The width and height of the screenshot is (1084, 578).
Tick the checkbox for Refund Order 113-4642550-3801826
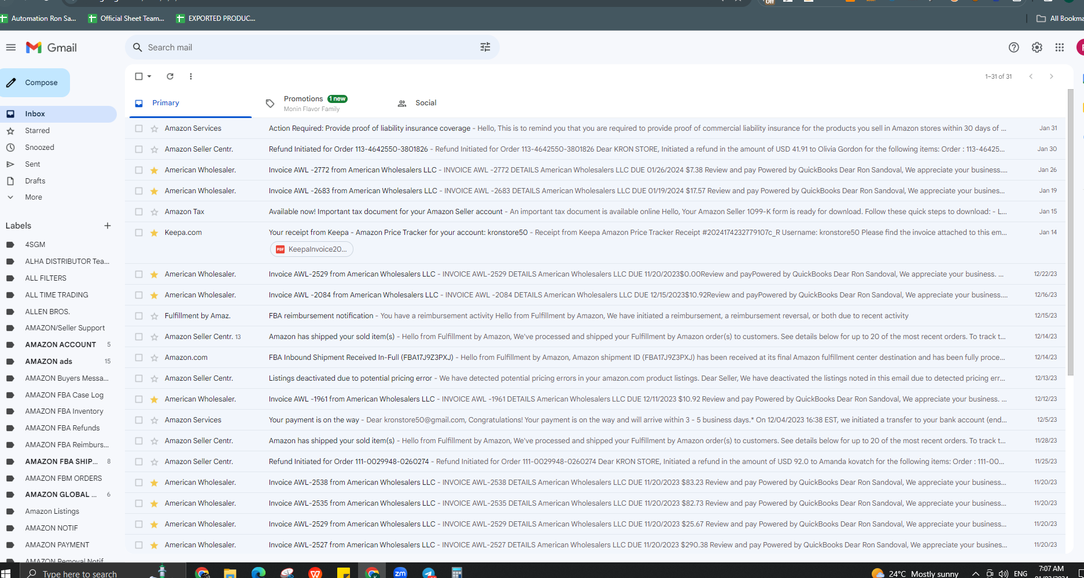tap(139, 149)
